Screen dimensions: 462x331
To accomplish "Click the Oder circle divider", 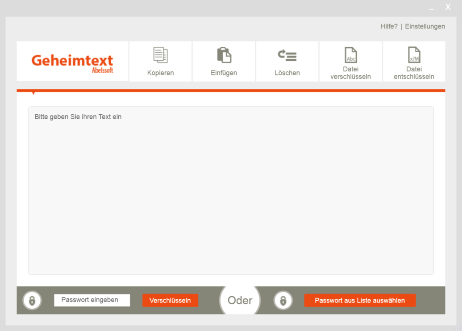I will pos(240,300).
